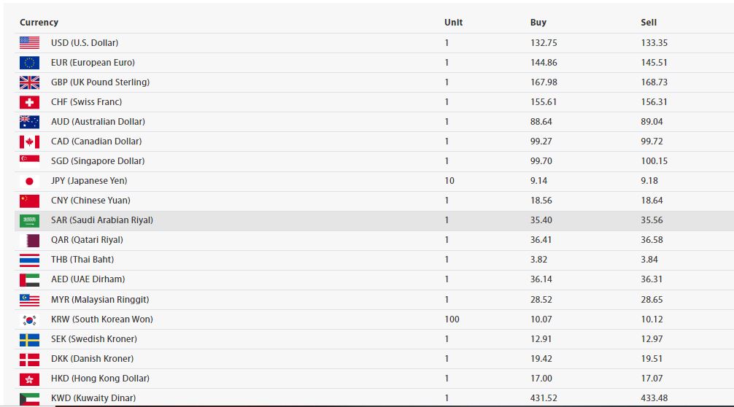This screenshot has width=734, height=407.
Task: Click the KWD sell rate 433.48
Action: click(654, 398)
